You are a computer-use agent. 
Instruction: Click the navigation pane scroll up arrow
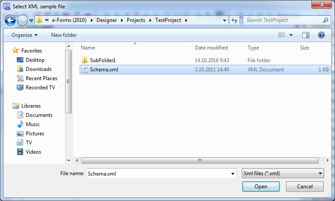(69, 46)
